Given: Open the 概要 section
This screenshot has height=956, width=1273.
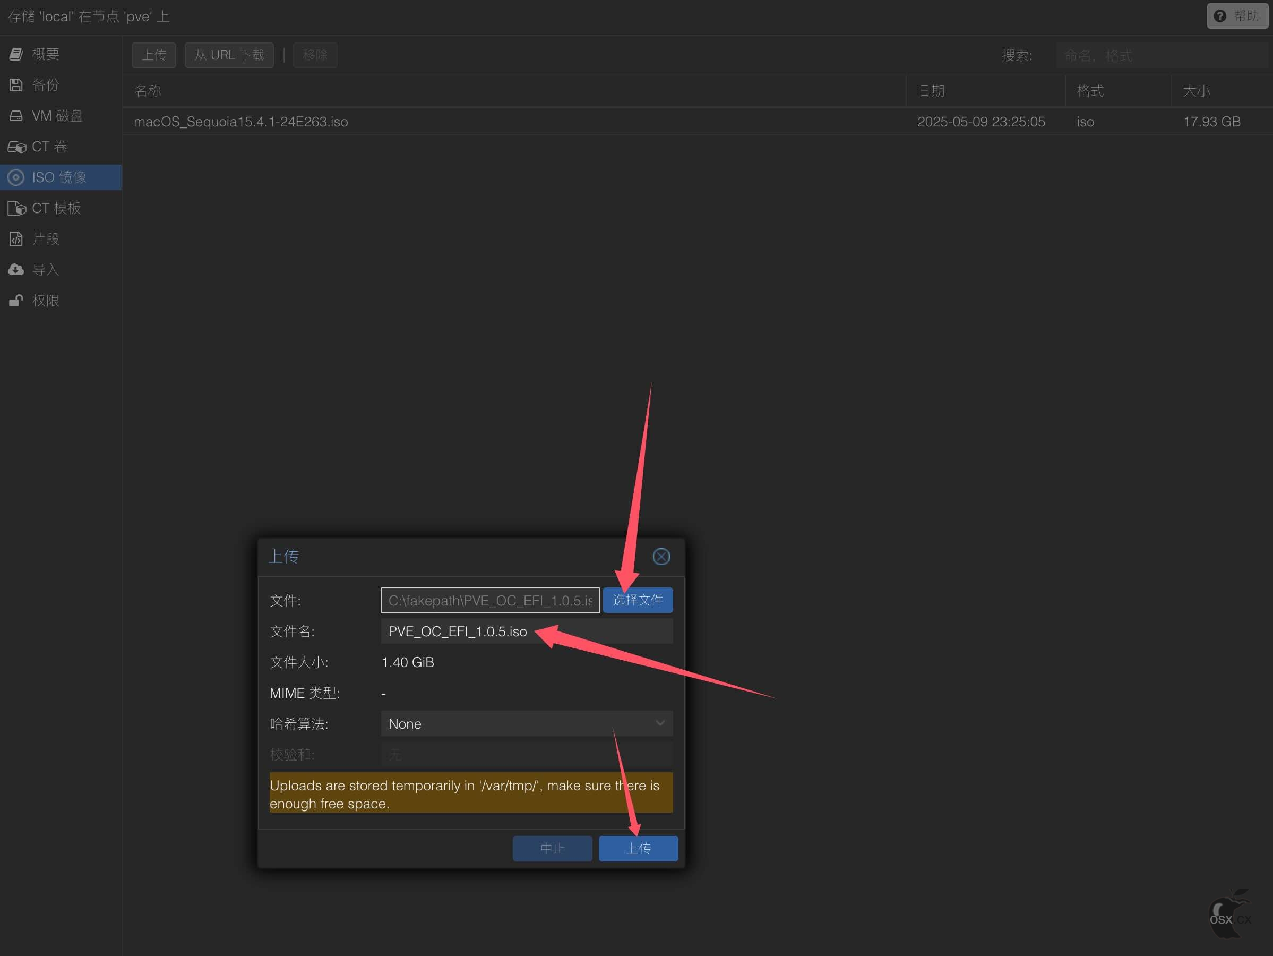Looking at the screenshot, I should (x=61, y=54).
